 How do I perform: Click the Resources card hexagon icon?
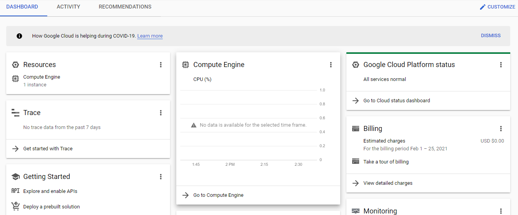(15, 65)
